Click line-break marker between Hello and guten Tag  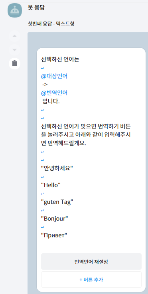[x=42, y=193]
